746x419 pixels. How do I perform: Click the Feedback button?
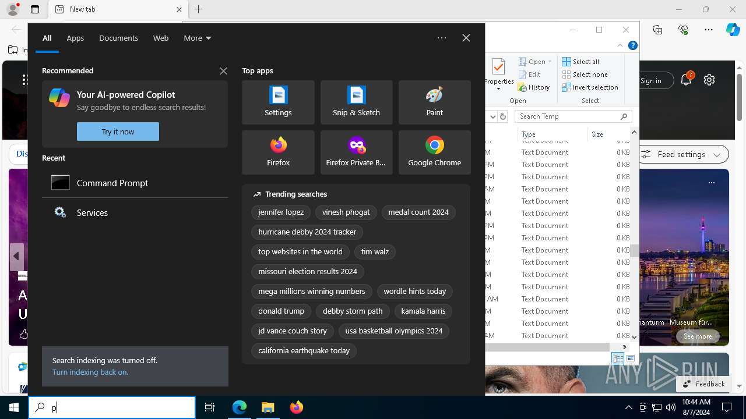703,384
